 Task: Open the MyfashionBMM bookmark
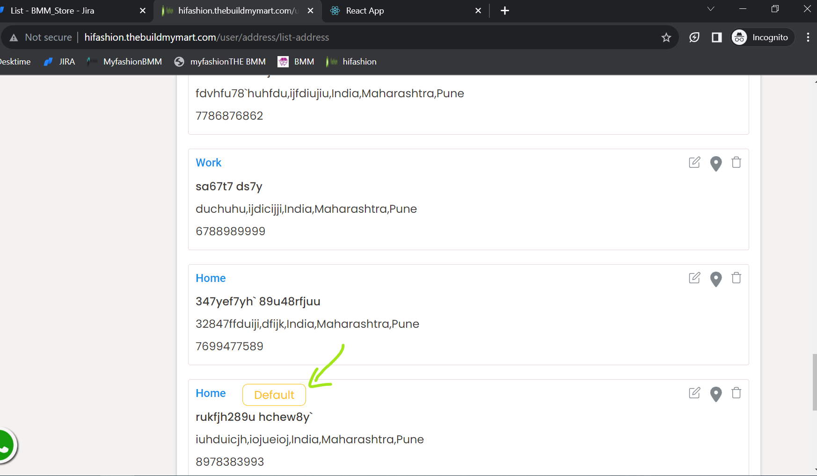[x=124, y=62]
